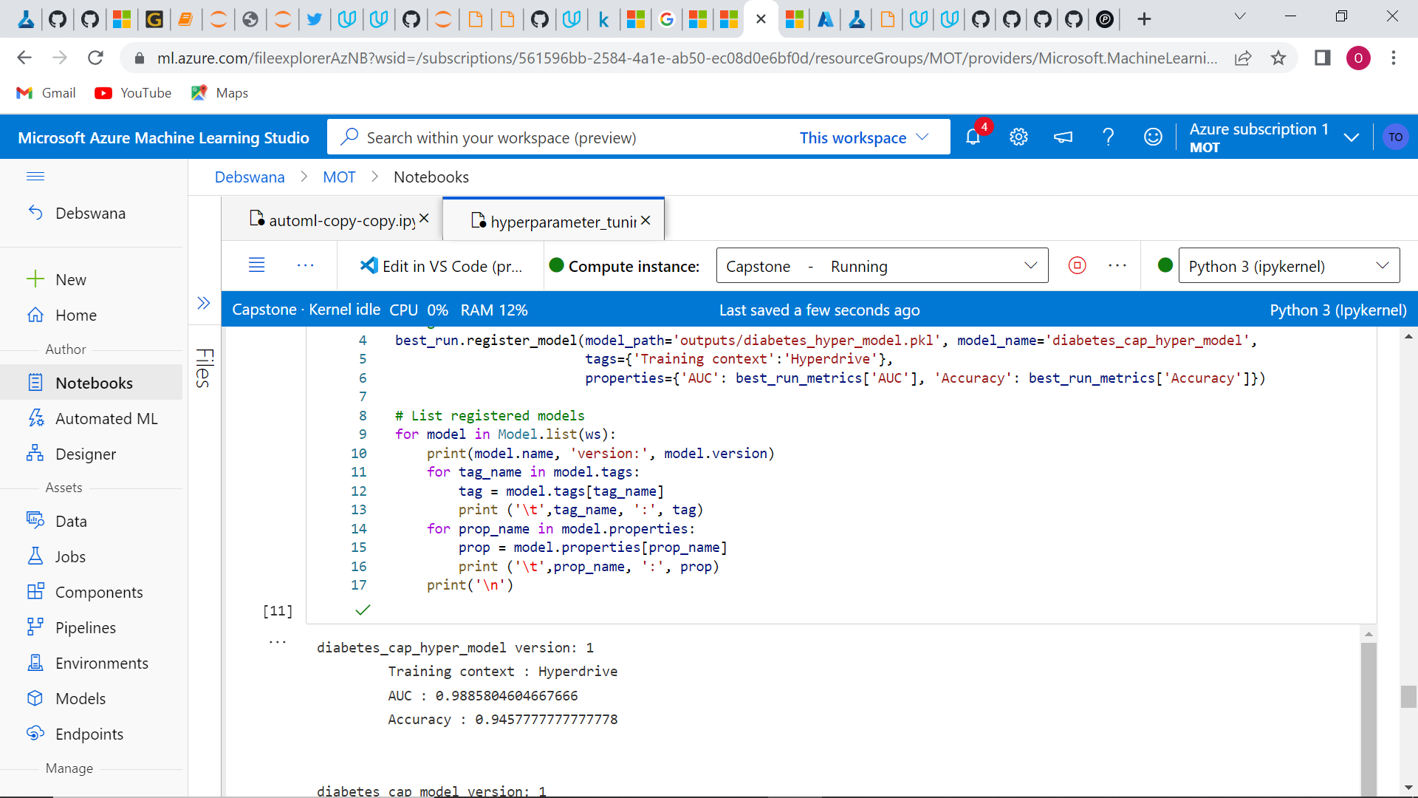Click the notebook vertical scrollbar thumb
This screenshot has width=1418, height=798.
click(1408, 697)
